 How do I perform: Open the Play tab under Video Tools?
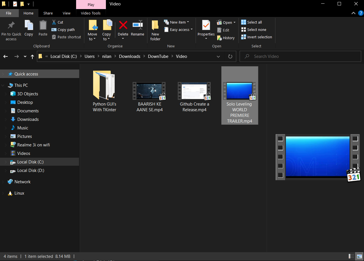(91, 4)
